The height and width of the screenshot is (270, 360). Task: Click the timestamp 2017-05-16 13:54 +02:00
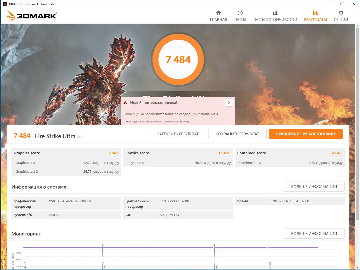290,201
